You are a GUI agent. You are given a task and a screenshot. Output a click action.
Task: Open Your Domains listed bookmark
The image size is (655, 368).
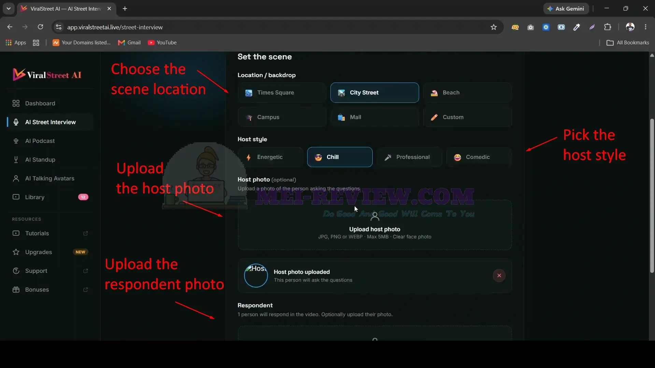(82, 43)
